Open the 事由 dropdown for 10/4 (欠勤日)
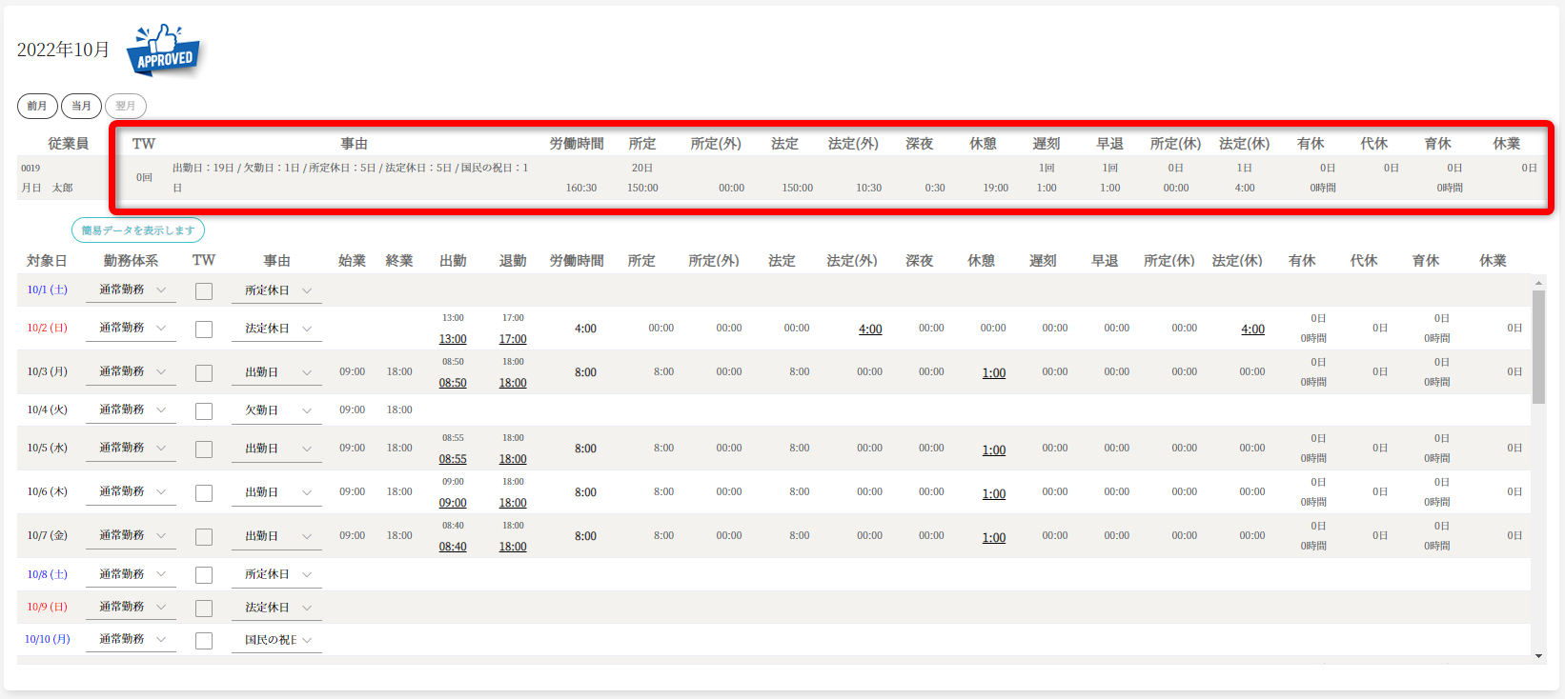Image resolution: width=1565 pixels, height=699 pixels. point(276,410)
